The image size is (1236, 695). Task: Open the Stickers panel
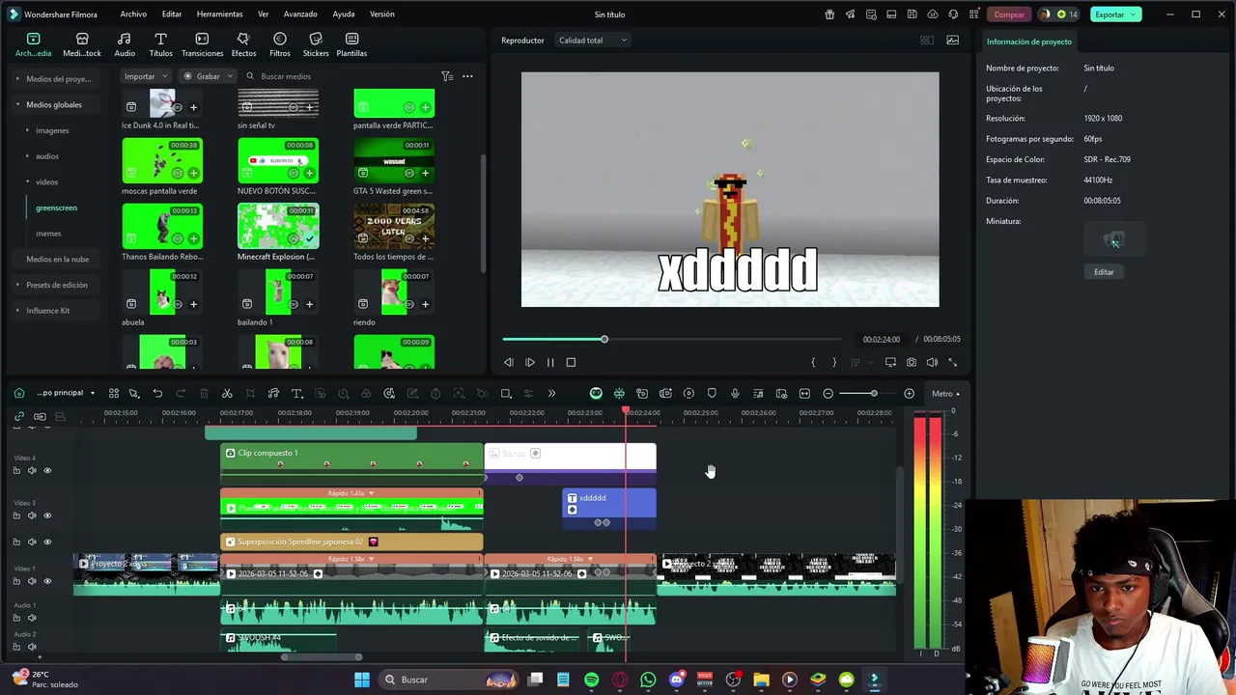click(316, 44)
